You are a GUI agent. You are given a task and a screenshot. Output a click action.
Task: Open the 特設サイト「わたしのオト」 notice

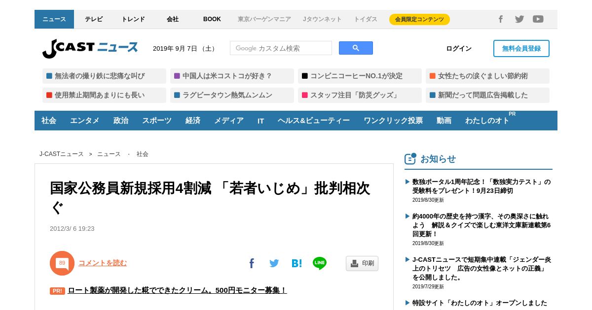(x=480, y=303)
